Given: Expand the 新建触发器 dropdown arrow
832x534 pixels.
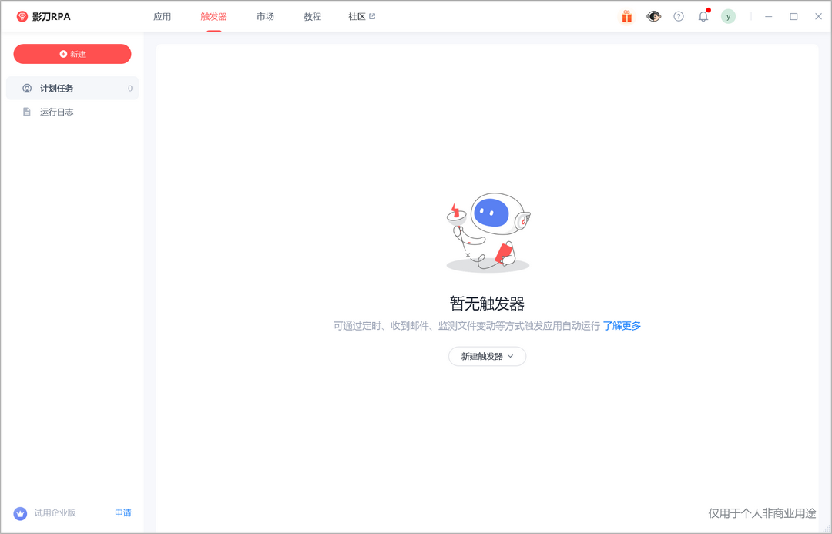Looking at the screenshot, I should tap(512, 356).
